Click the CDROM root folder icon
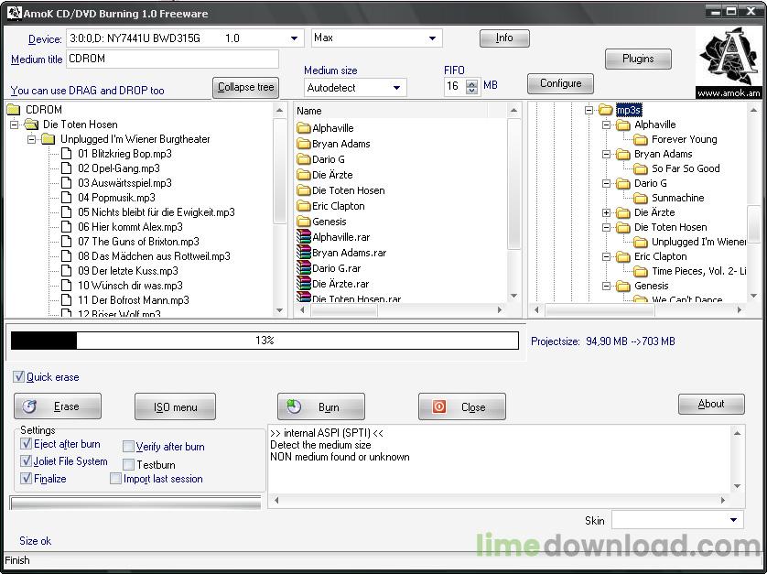The width and height of the screenshot is (767, 574). [14, 110]
